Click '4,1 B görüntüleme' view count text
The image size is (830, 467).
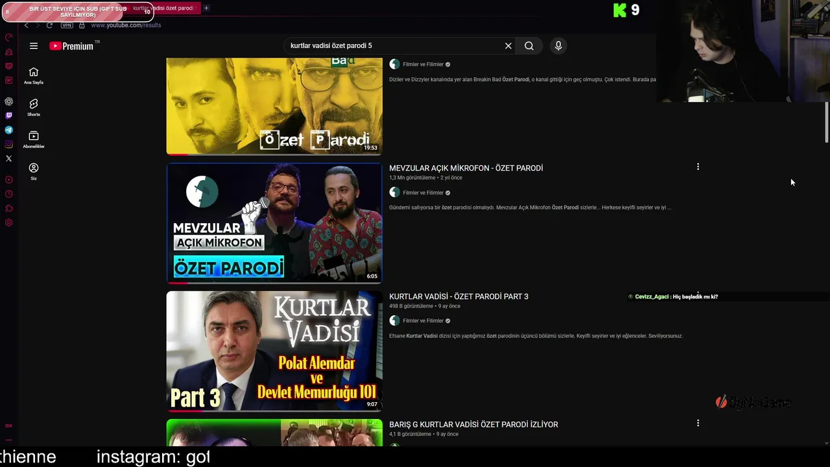410,434
